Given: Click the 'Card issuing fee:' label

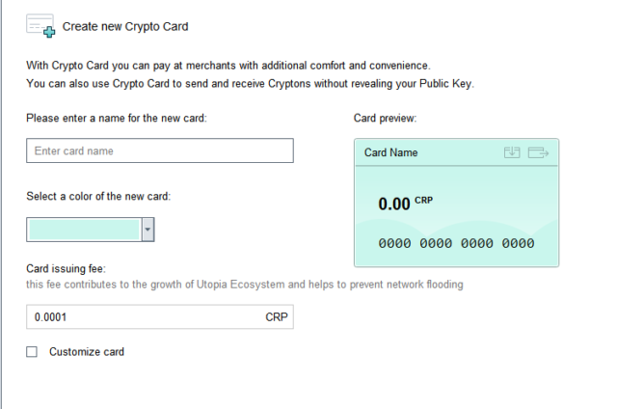Looking at the screenshot, I should click(72, 268).
